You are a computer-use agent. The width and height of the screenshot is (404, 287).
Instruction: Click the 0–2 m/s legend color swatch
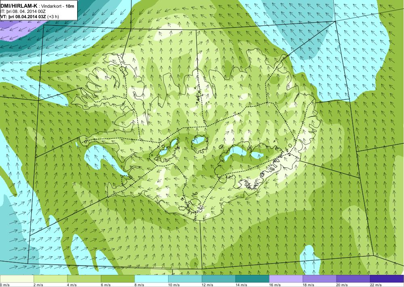point(17,279)
